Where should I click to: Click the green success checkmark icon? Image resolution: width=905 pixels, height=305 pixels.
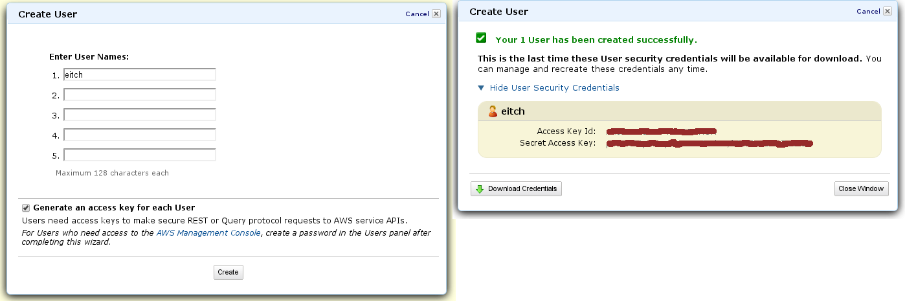click(x=481, y=38)
